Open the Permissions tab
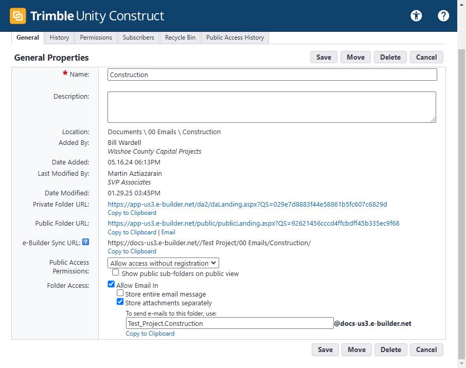The height and width of the screenshot is (368, 466). pyautogui.click(x=96, y=38)
